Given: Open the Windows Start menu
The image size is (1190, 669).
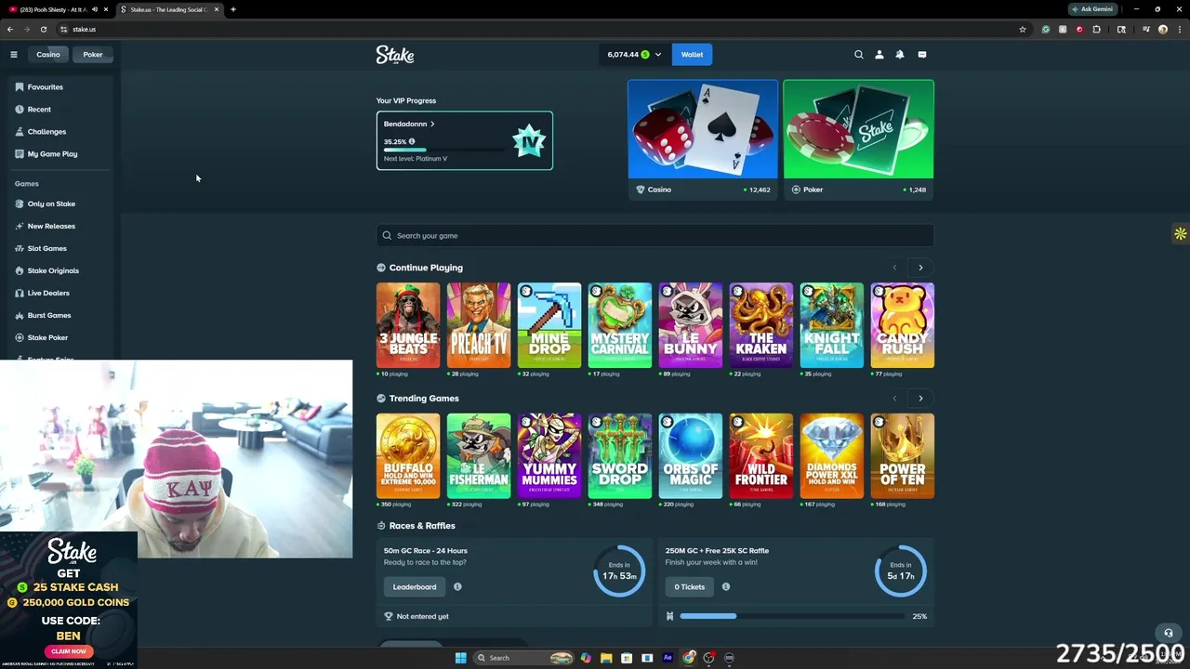Looking at the screenshot, I should 460,658.
